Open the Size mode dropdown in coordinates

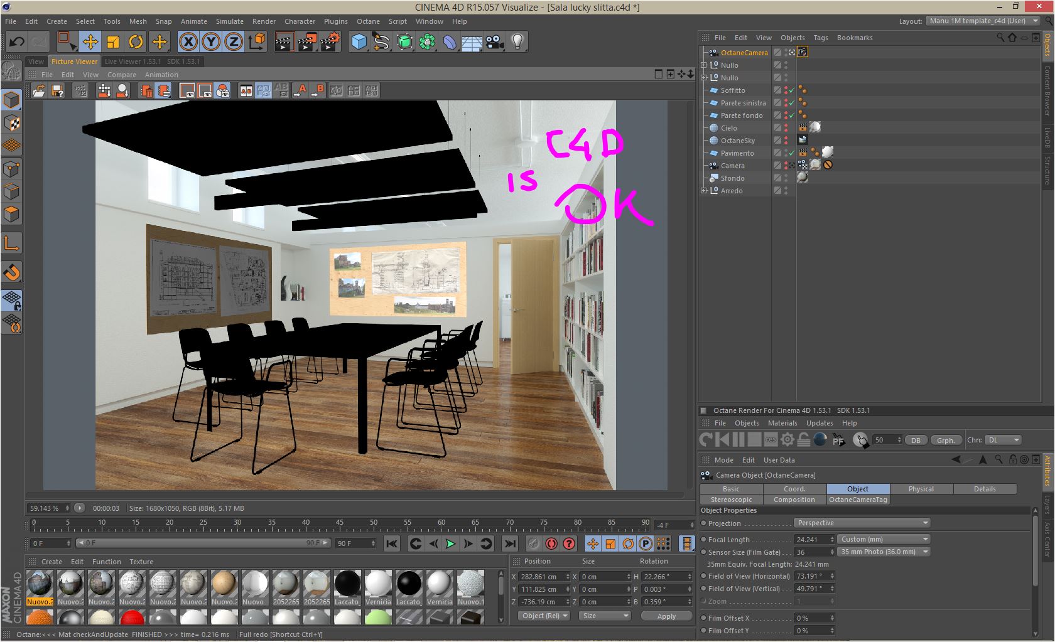click(x=605, y=616)
